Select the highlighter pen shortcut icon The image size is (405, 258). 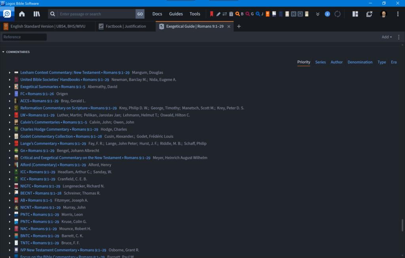[218, 14]
